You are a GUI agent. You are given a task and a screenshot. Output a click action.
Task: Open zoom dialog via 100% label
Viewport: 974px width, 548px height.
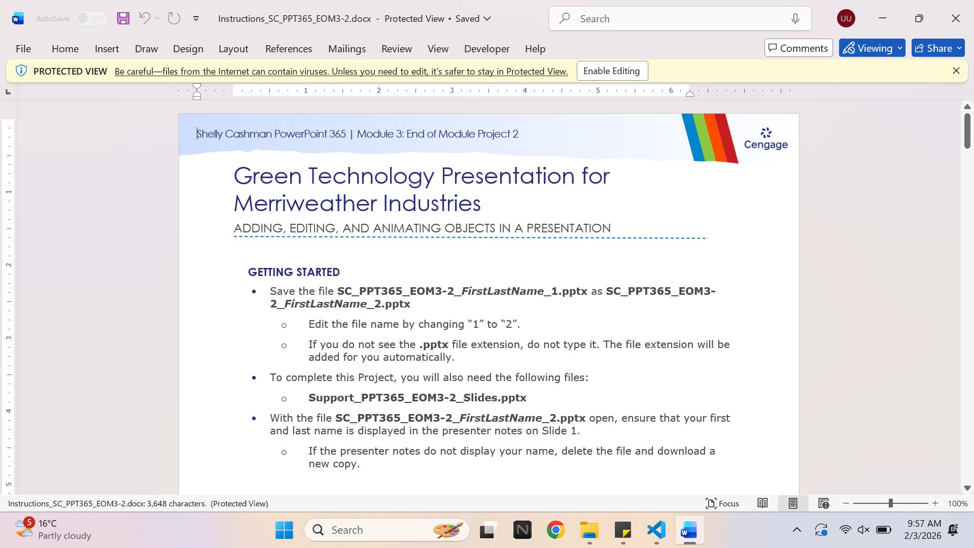pos(958,503)
